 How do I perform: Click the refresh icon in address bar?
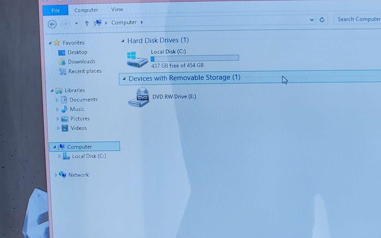(322, 19)
